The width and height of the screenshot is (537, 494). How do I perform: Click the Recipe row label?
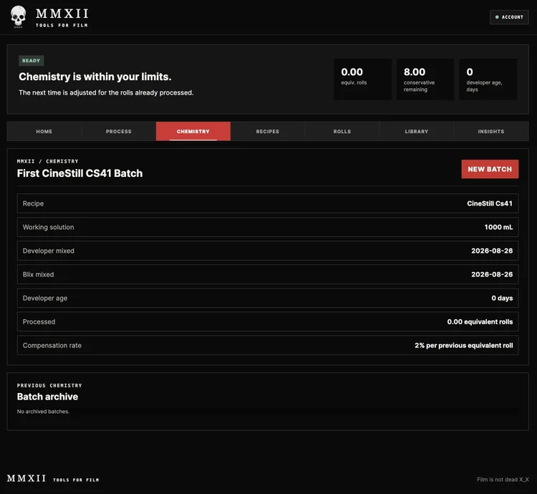tap(33, 203)
